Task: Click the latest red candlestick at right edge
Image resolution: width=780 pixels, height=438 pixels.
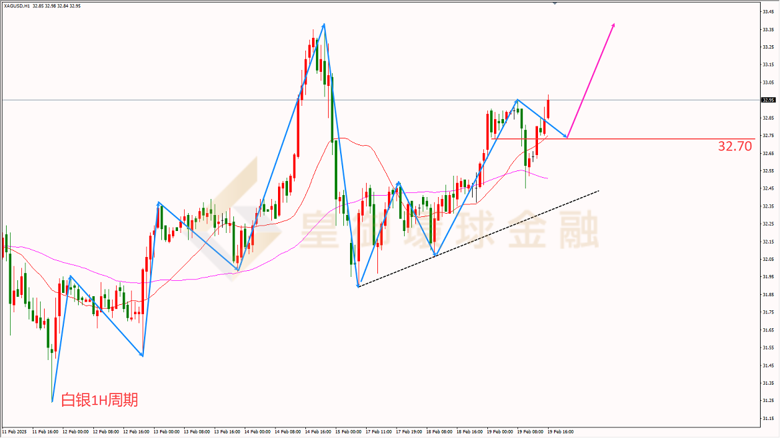Action: pos(548,107)
